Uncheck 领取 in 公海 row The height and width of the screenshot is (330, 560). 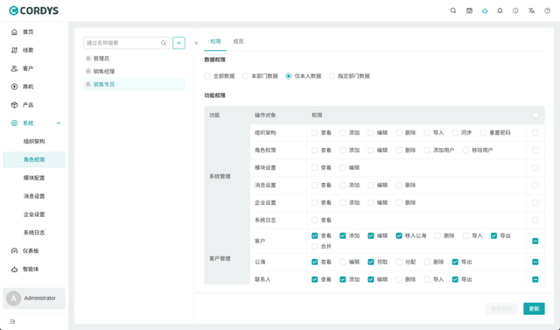coord(371,262)
